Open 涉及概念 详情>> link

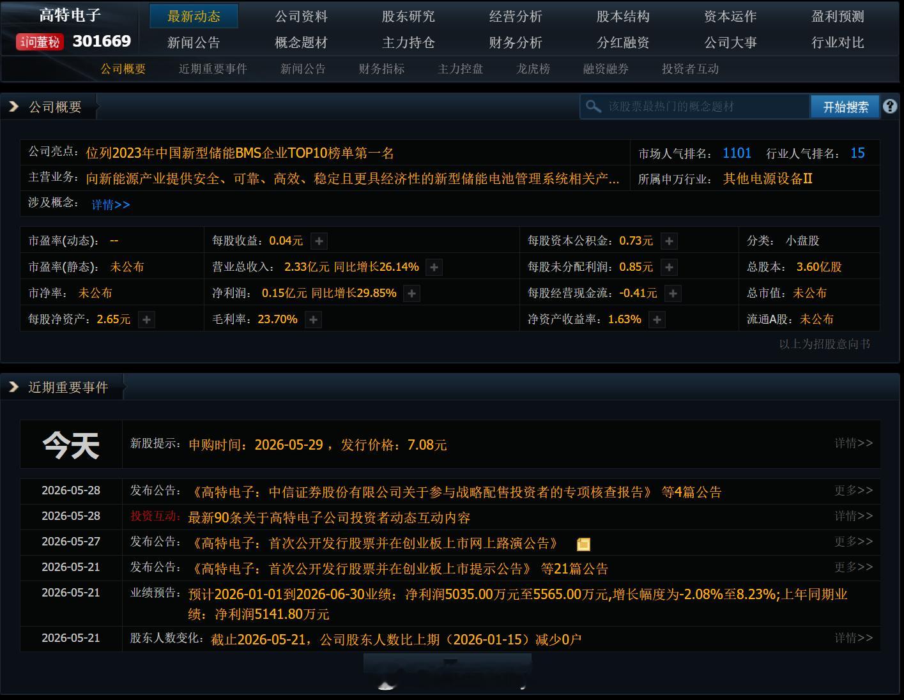[x=111, y=204]
